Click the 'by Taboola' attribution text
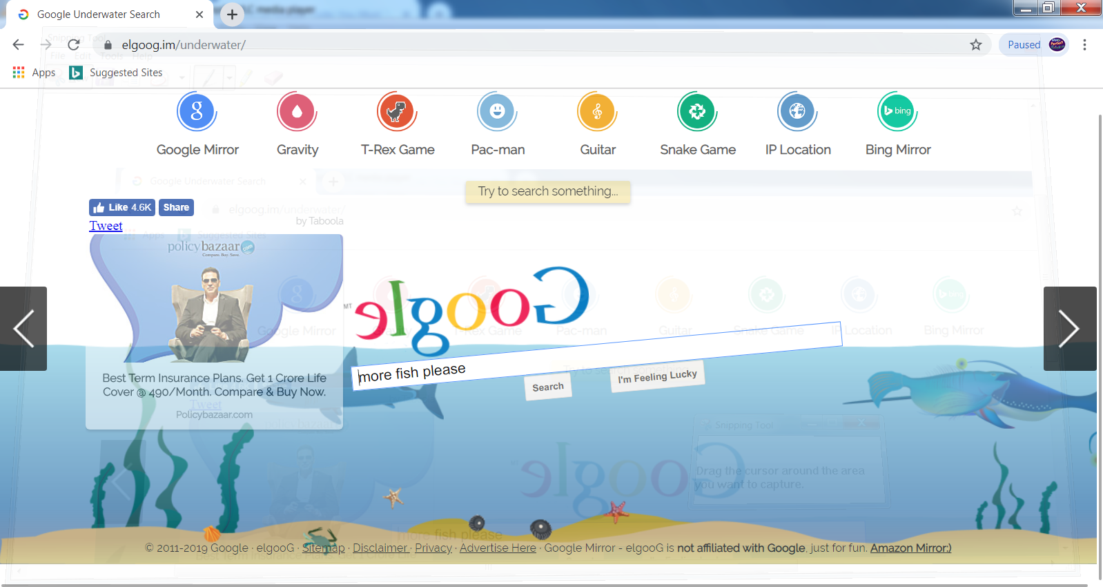The height and width of the screenshot is (587, 1103). tap(320, 221)
